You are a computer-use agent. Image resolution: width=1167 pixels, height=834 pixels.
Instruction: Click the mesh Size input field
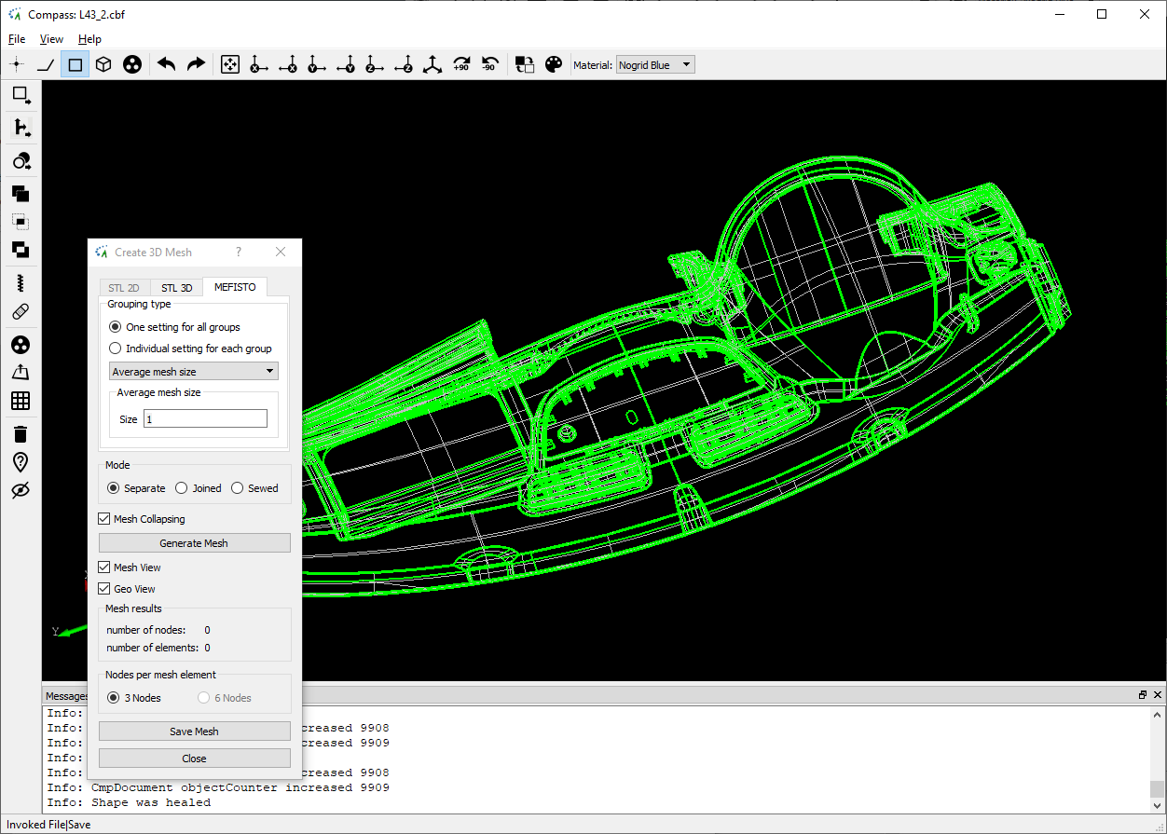click(x=205, y=419)
